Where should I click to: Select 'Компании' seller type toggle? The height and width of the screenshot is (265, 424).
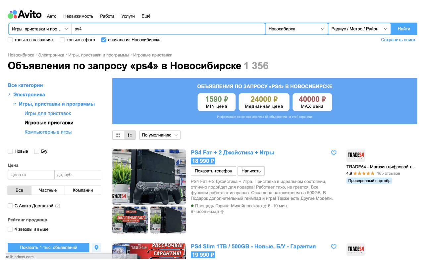click(x=83, y=190)
